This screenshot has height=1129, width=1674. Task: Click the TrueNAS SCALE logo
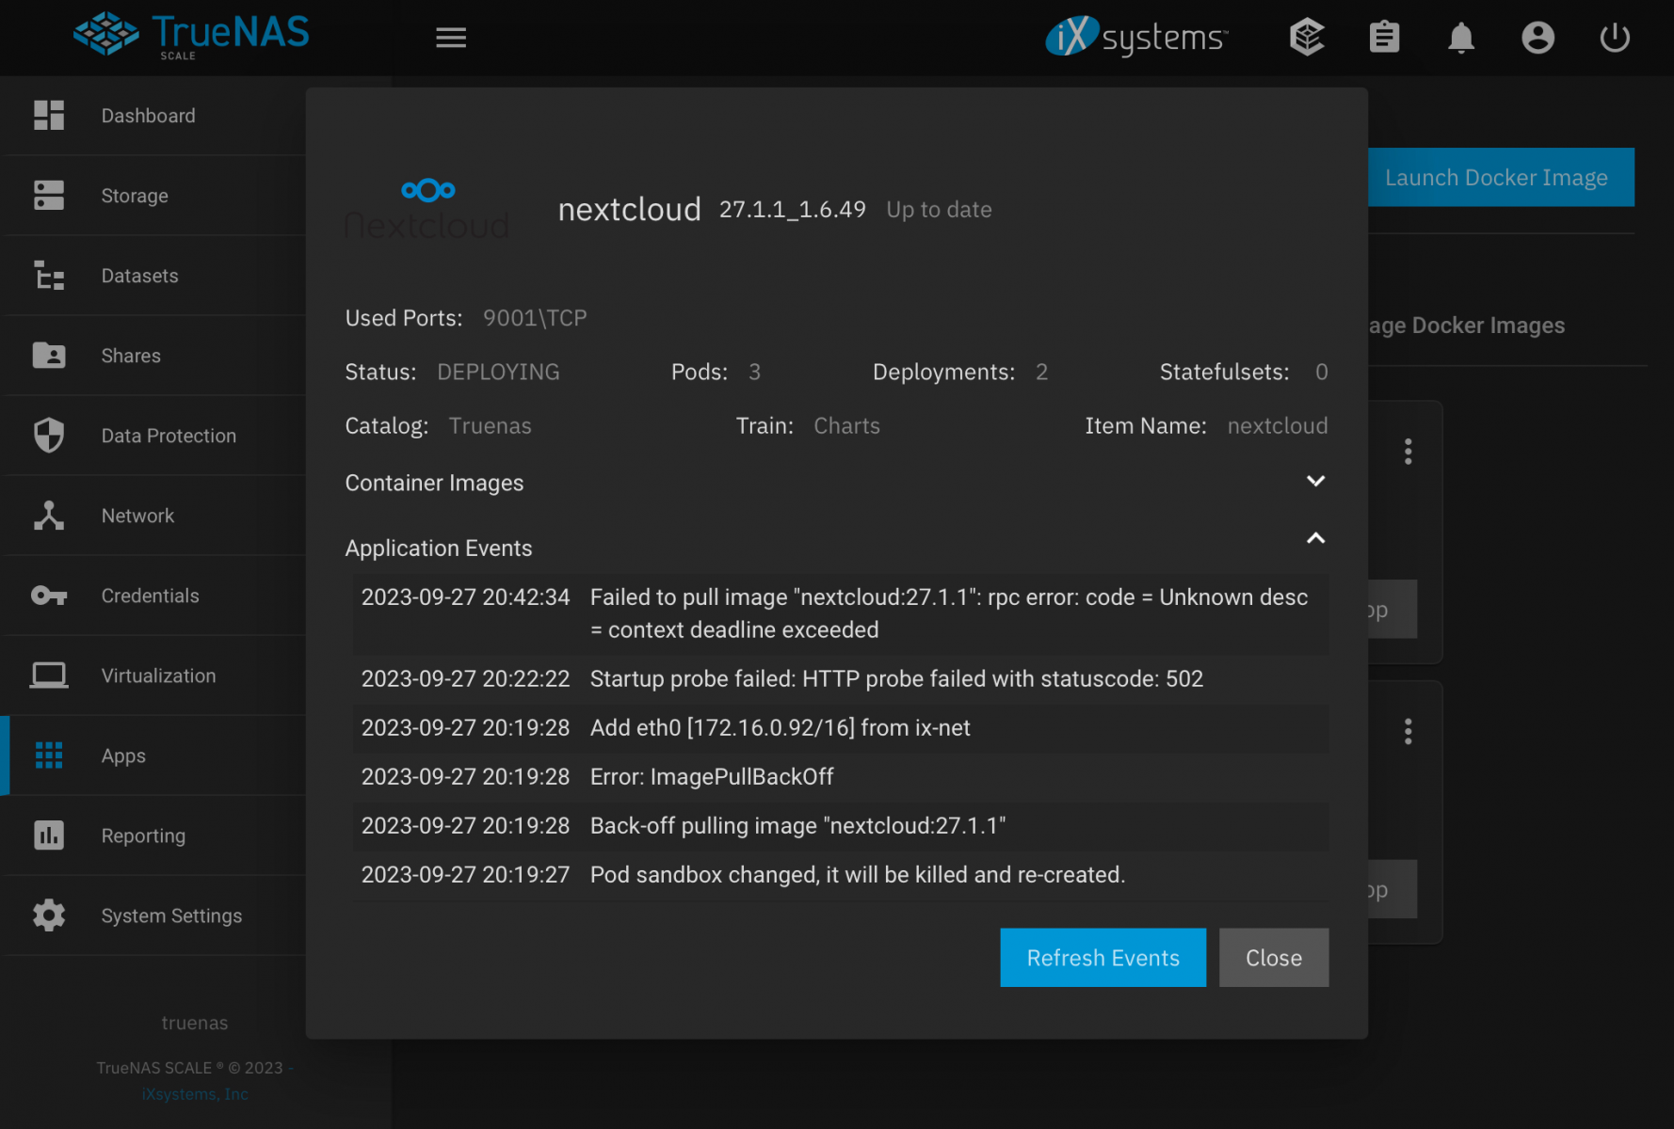point(191,36)
